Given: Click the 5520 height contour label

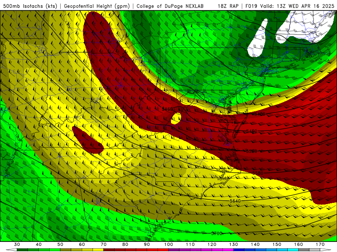Looking at the screenshot, I should [x=251, y=151].
